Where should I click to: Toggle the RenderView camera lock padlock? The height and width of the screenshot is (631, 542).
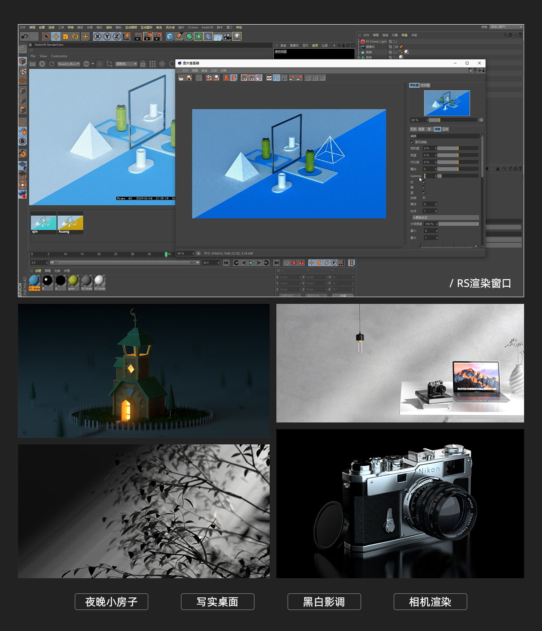tap(142, 64)
